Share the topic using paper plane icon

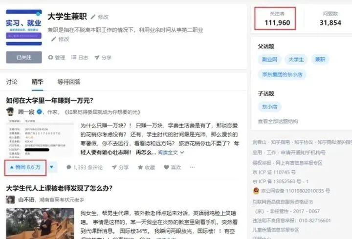[x=97, y=58]
